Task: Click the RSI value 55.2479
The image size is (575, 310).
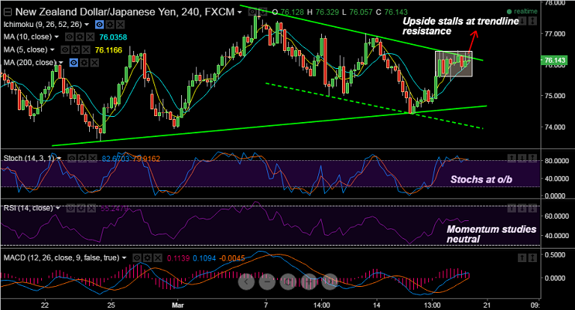Action: [115, 208]
